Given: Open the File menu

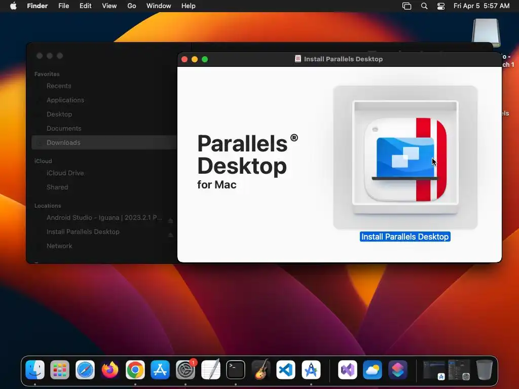Looking at the screenshot, I should (63, 6).
